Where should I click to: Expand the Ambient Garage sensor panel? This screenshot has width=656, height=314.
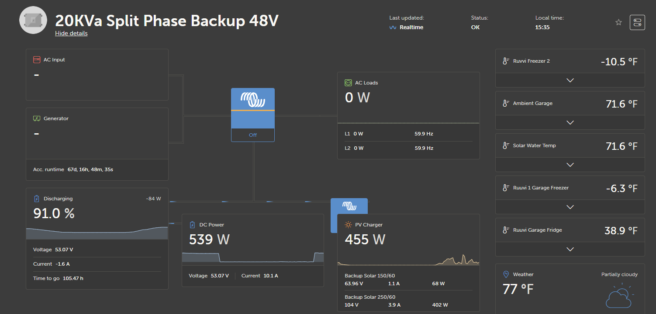tap(570, 122)
